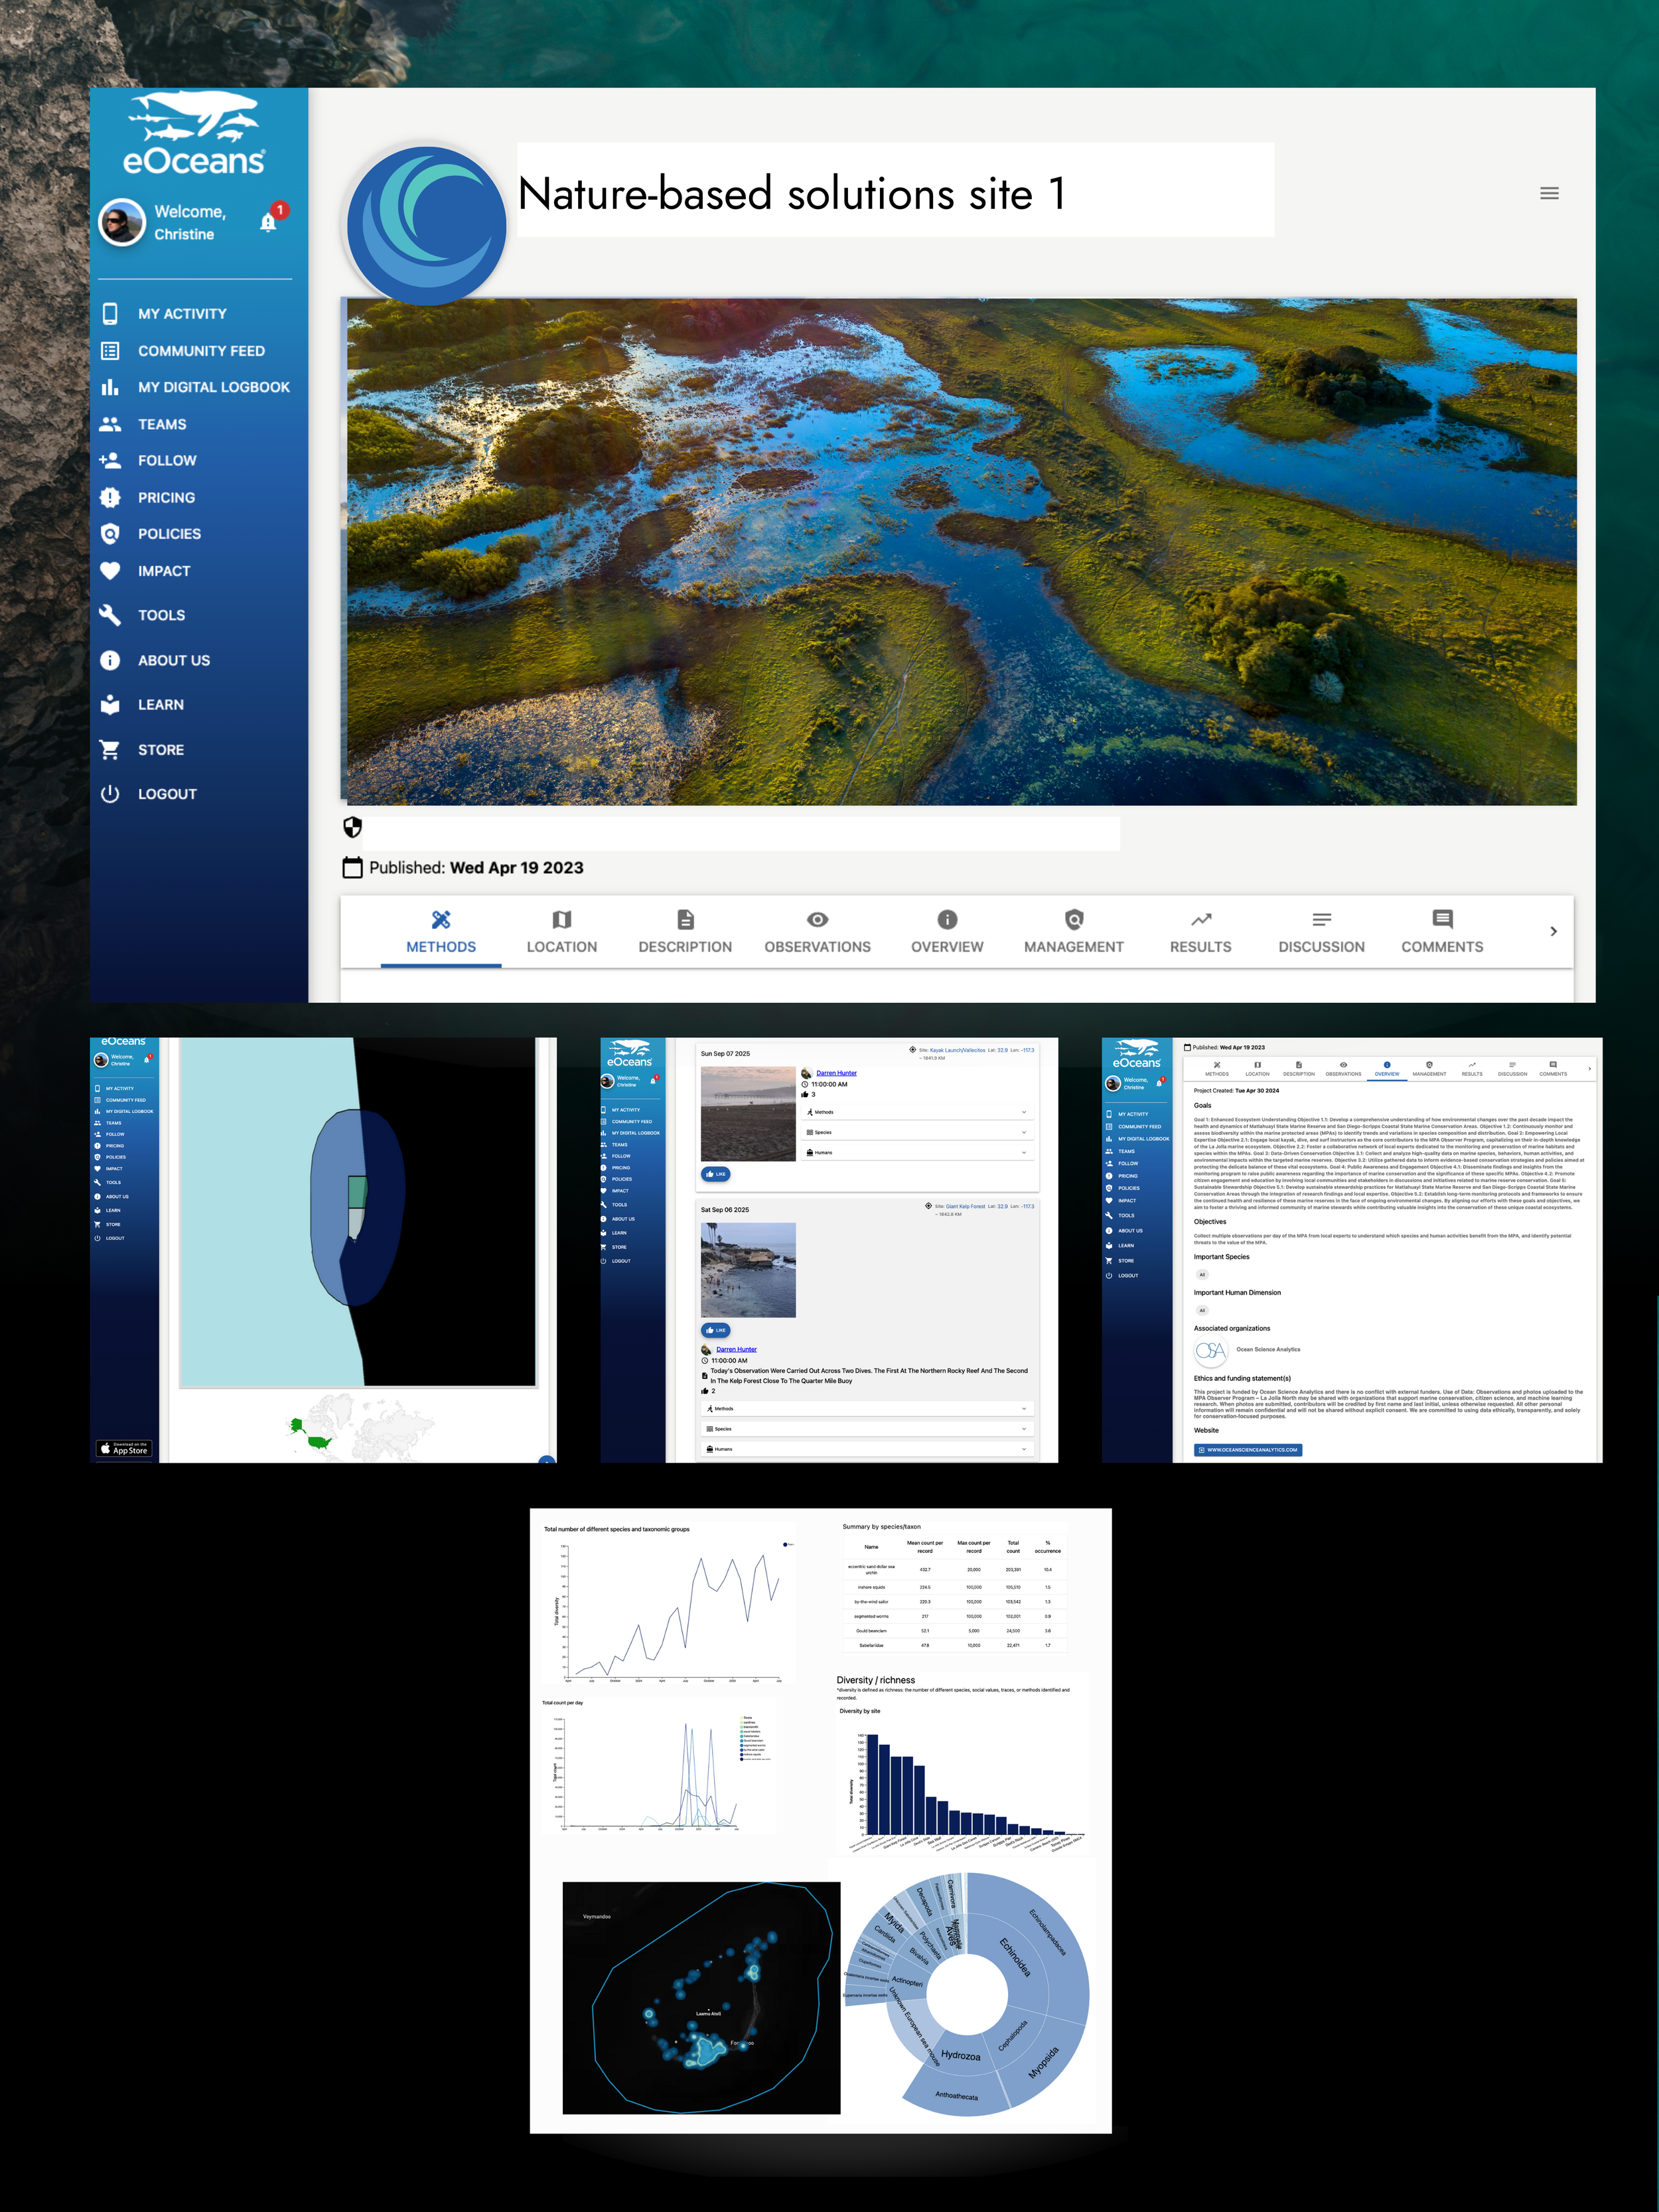The width and height of the screenshot is (1659, 2212).
Task: Click the www.oceanscienceanalytics.com website button
Action: (1247, 1449)
